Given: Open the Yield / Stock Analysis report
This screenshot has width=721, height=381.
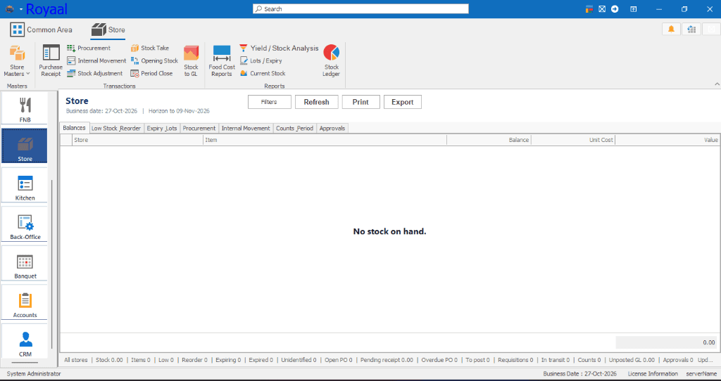Looking at the screenshot, I should [x=279, y=49].
